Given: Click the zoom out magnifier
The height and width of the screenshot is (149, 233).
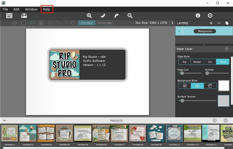Looking at the screenshot, I should tap(130, 16).
